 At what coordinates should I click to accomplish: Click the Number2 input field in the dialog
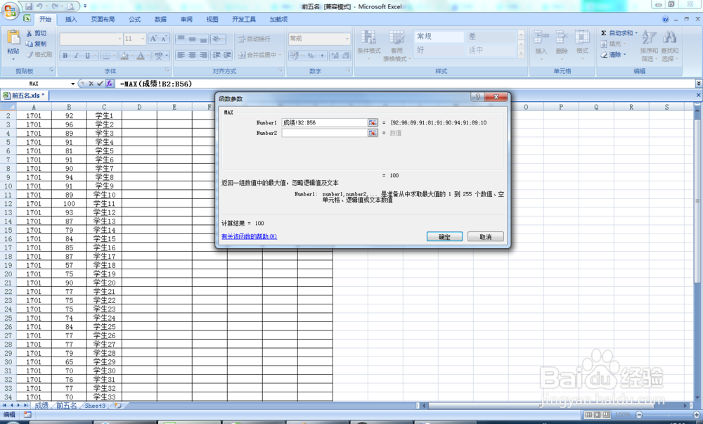[x=324, y=133]
